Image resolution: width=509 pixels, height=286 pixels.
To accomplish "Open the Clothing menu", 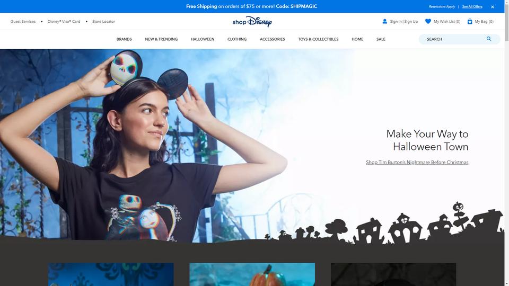I will pyautogui.click(x=237, y=39).
